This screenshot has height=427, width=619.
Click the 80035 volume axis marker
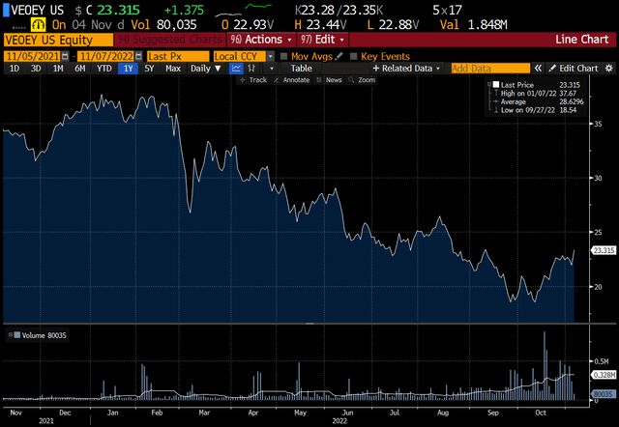tap(604, 394)
